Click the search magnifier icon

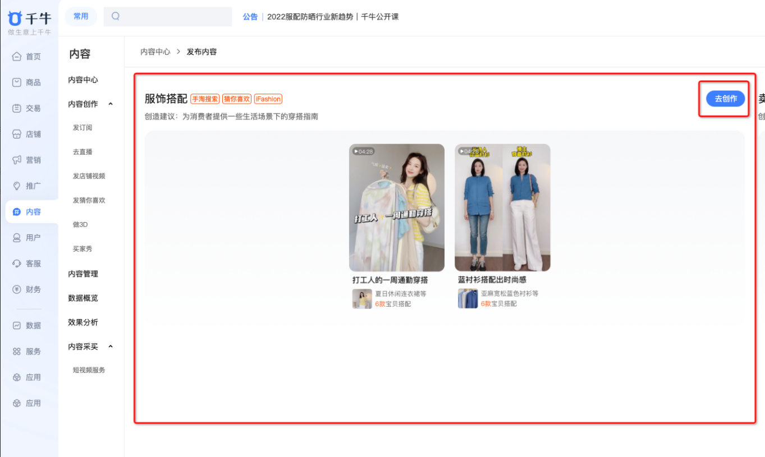coord(116,16)
